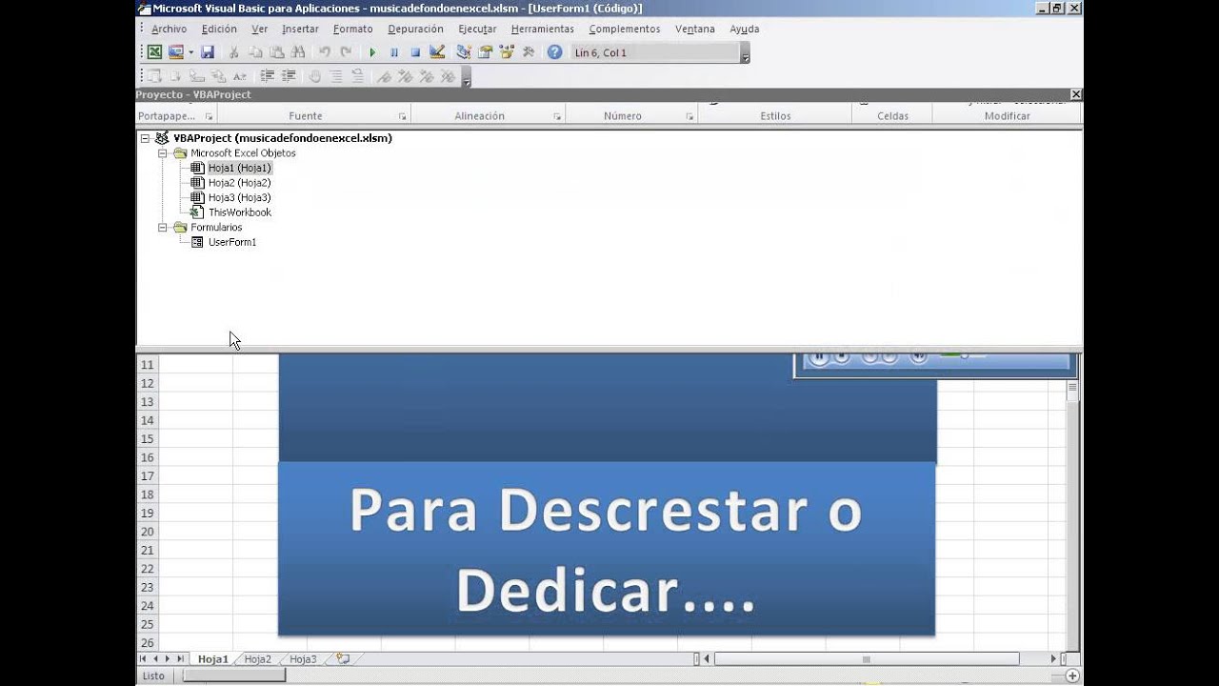Open the Properties Window icon
The width and height of the screenshot is (1219, 686).
[485, 52]
